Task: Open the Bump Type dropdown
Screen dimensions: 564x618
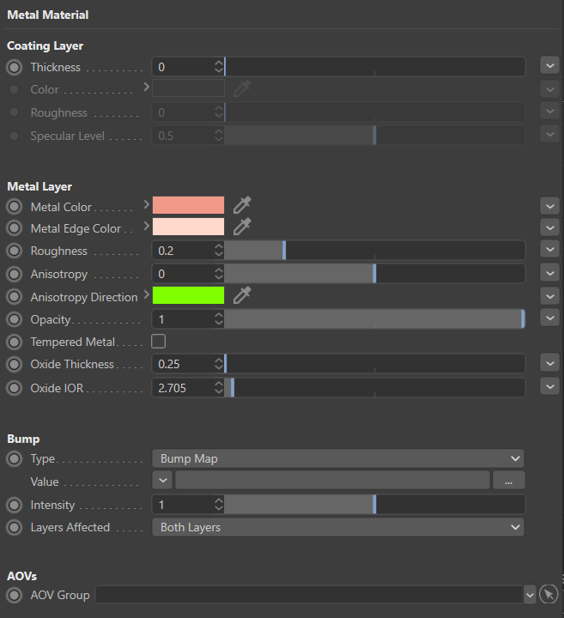Action: (x=337, y=458)
